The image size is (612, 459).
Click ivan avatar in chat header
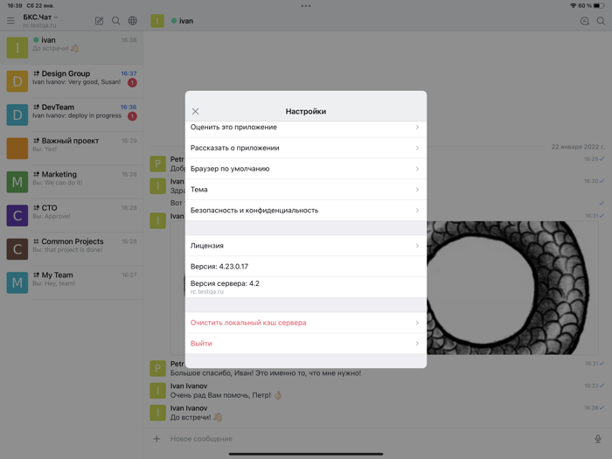click(157, 21)
